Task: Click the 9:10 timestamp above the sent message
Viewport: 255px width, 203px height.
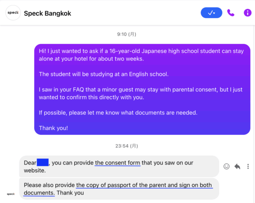Action: [x=127, y=34]
